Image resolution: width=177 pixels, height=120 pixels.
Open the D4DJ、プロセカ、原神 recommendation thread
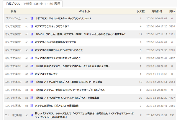click(80, 34)
